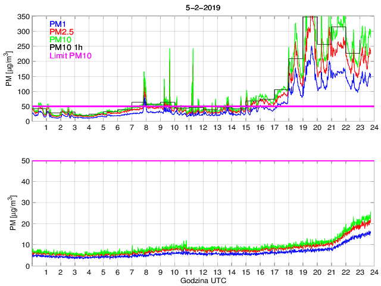Click the 250 y-axis tick label

point(23,46)
